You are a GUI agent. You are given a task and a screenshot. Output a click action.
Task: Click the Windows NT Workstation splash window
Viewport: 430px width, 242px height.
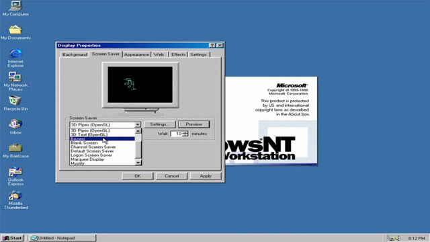coord(271,121)
